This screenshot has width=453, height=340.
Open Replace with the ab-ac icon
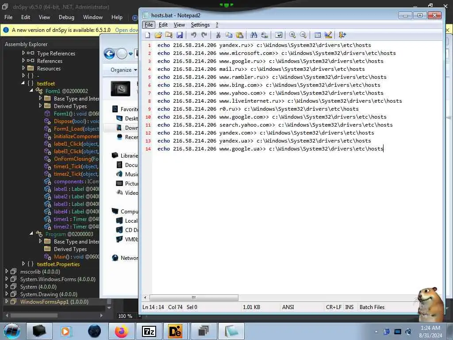pyautogui.click(x=265, y=35)
